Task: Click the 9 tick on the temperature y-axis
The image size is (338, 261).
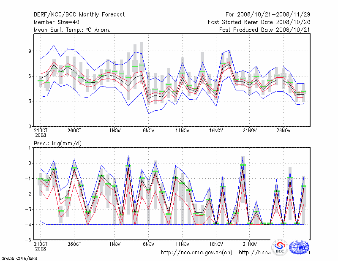Action: point(30,51)
